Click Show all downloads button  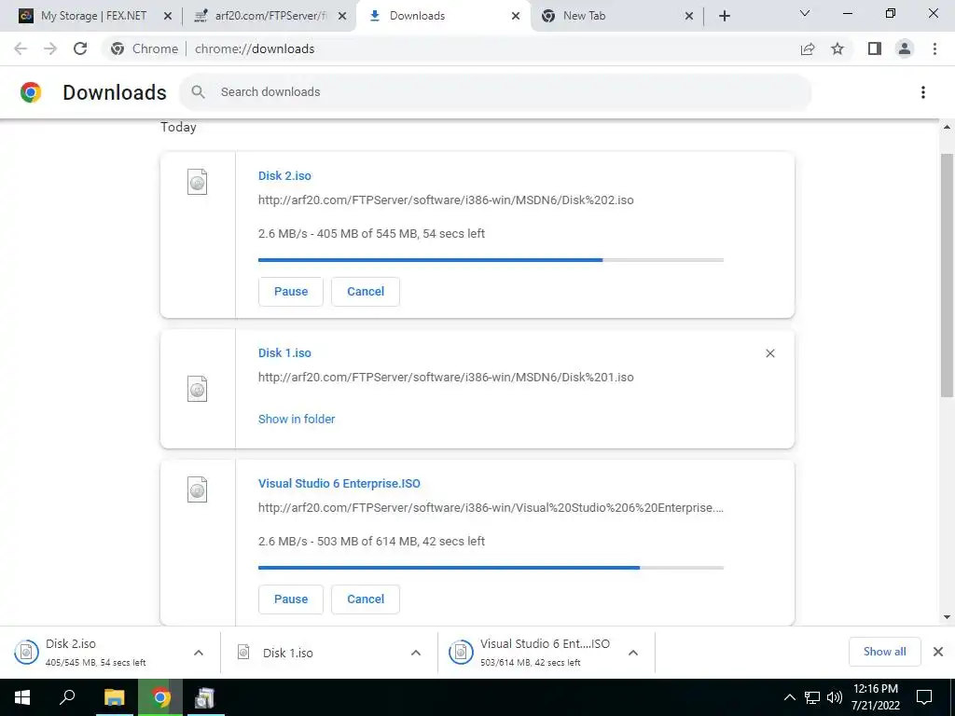click(x=884, y=652)
